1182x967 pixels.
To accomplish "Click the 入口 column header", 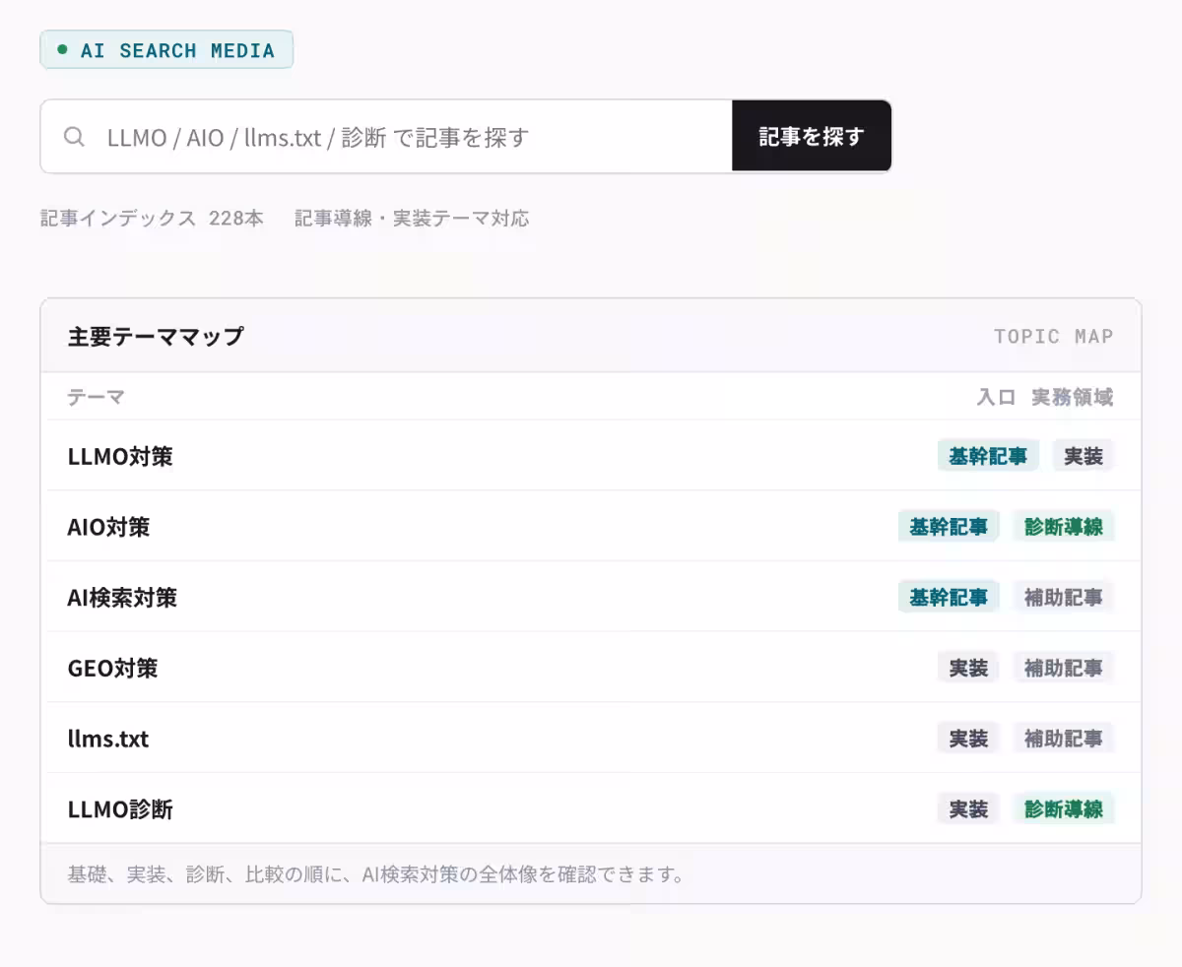I will [x=996, y=398].
